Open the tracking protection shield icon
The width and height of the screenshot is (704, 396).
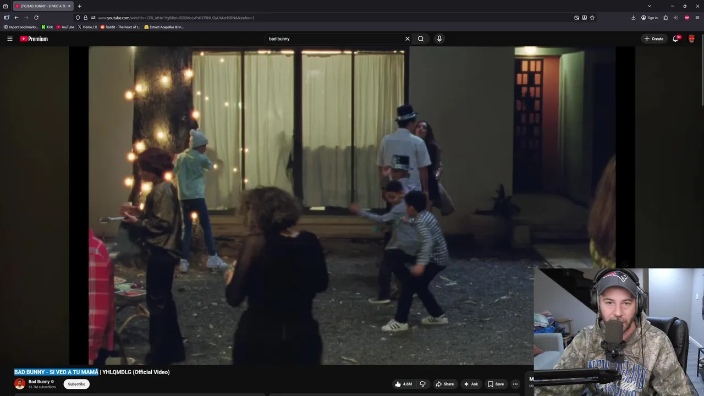tap(78, 18)
